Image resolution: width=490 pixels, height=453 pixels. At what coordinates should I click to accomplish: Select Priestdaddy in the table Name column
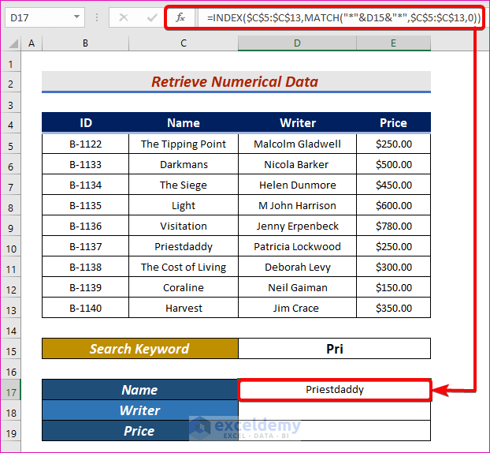(184, 246)
